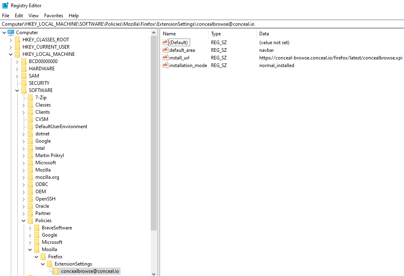This screenshot has width=404, height=276.
Task: Click the tree pane vertical scrollbar thumb
Action: [x=154, y=133]
